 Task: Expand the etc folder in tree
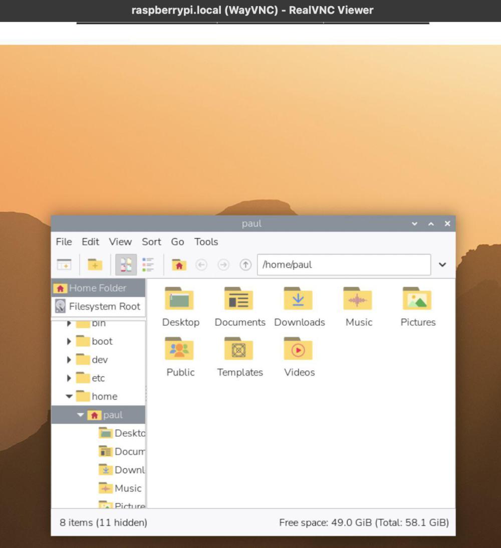tap(69, 378)
